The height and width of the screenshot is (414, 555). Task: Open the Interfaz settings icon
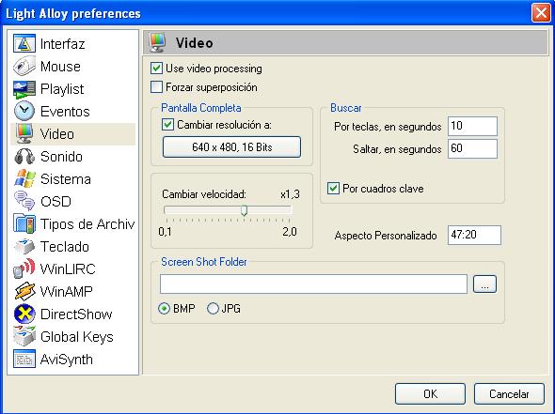[24, 43]
